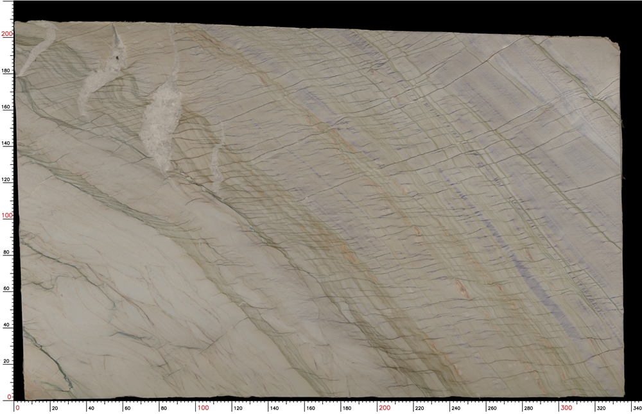This screenshot has height=414, width=642.
Task: Click 220 on the horizontal ruler
Action: 420,408
